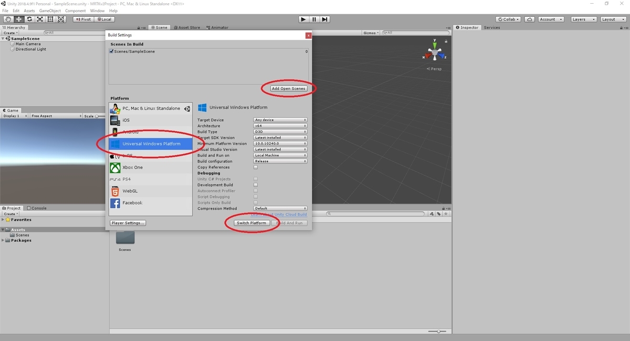Enable the Development Build checkbox

[x=256, y=185]
